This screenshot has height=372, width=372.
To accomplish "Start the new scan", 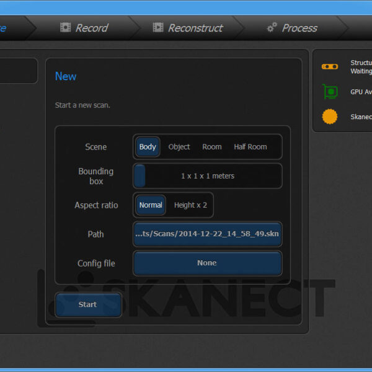I will pos(88,304).
